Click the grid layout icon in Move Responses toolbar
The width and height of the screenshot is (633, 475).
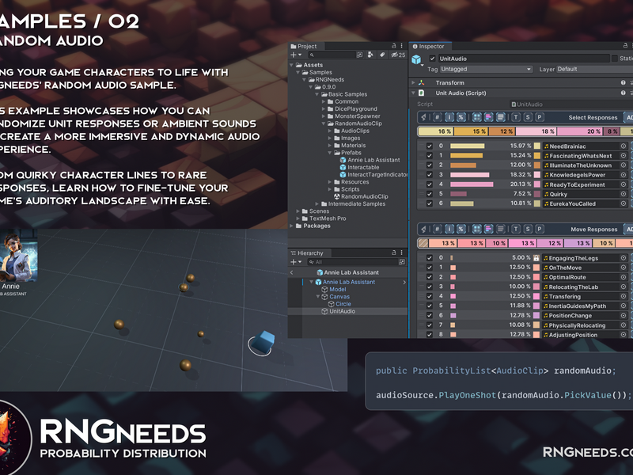click(477, 229)
